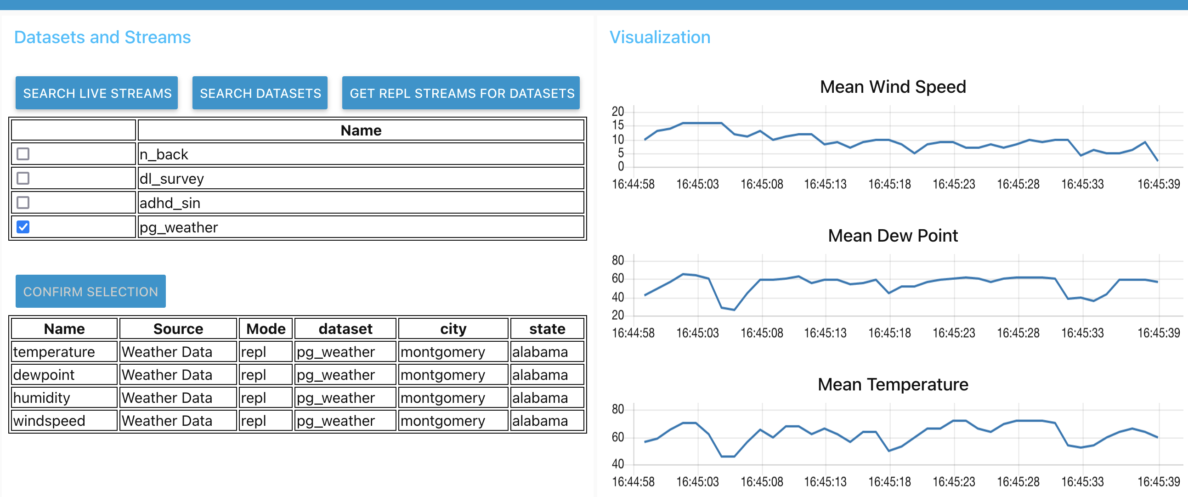Click the Confirm Selection button
1188x497 pixels.
(91, 291)
